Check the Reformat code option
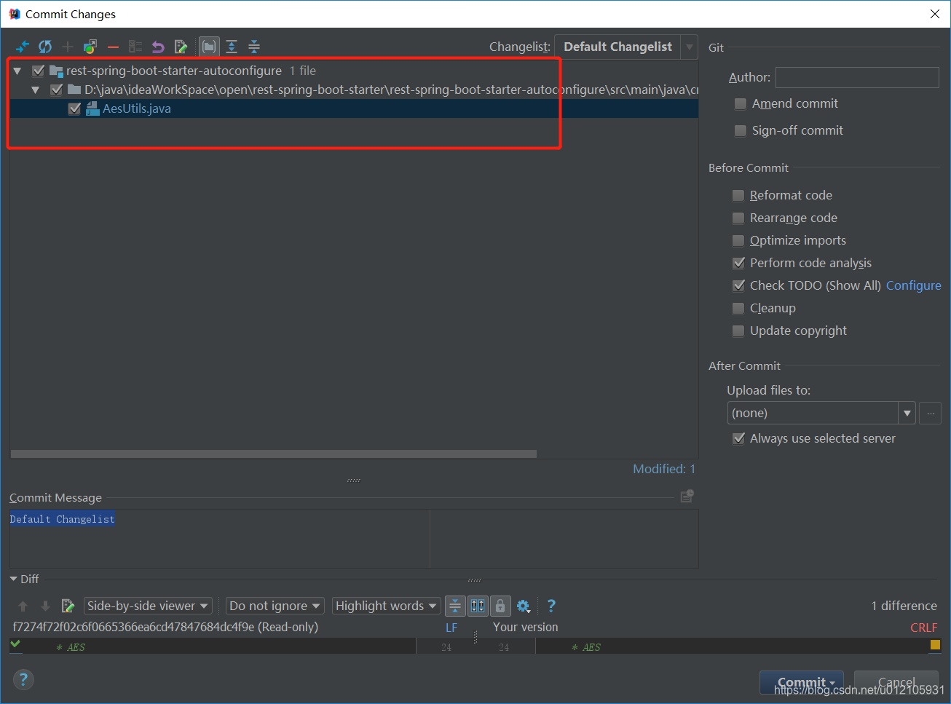 [x=738, y=196]
